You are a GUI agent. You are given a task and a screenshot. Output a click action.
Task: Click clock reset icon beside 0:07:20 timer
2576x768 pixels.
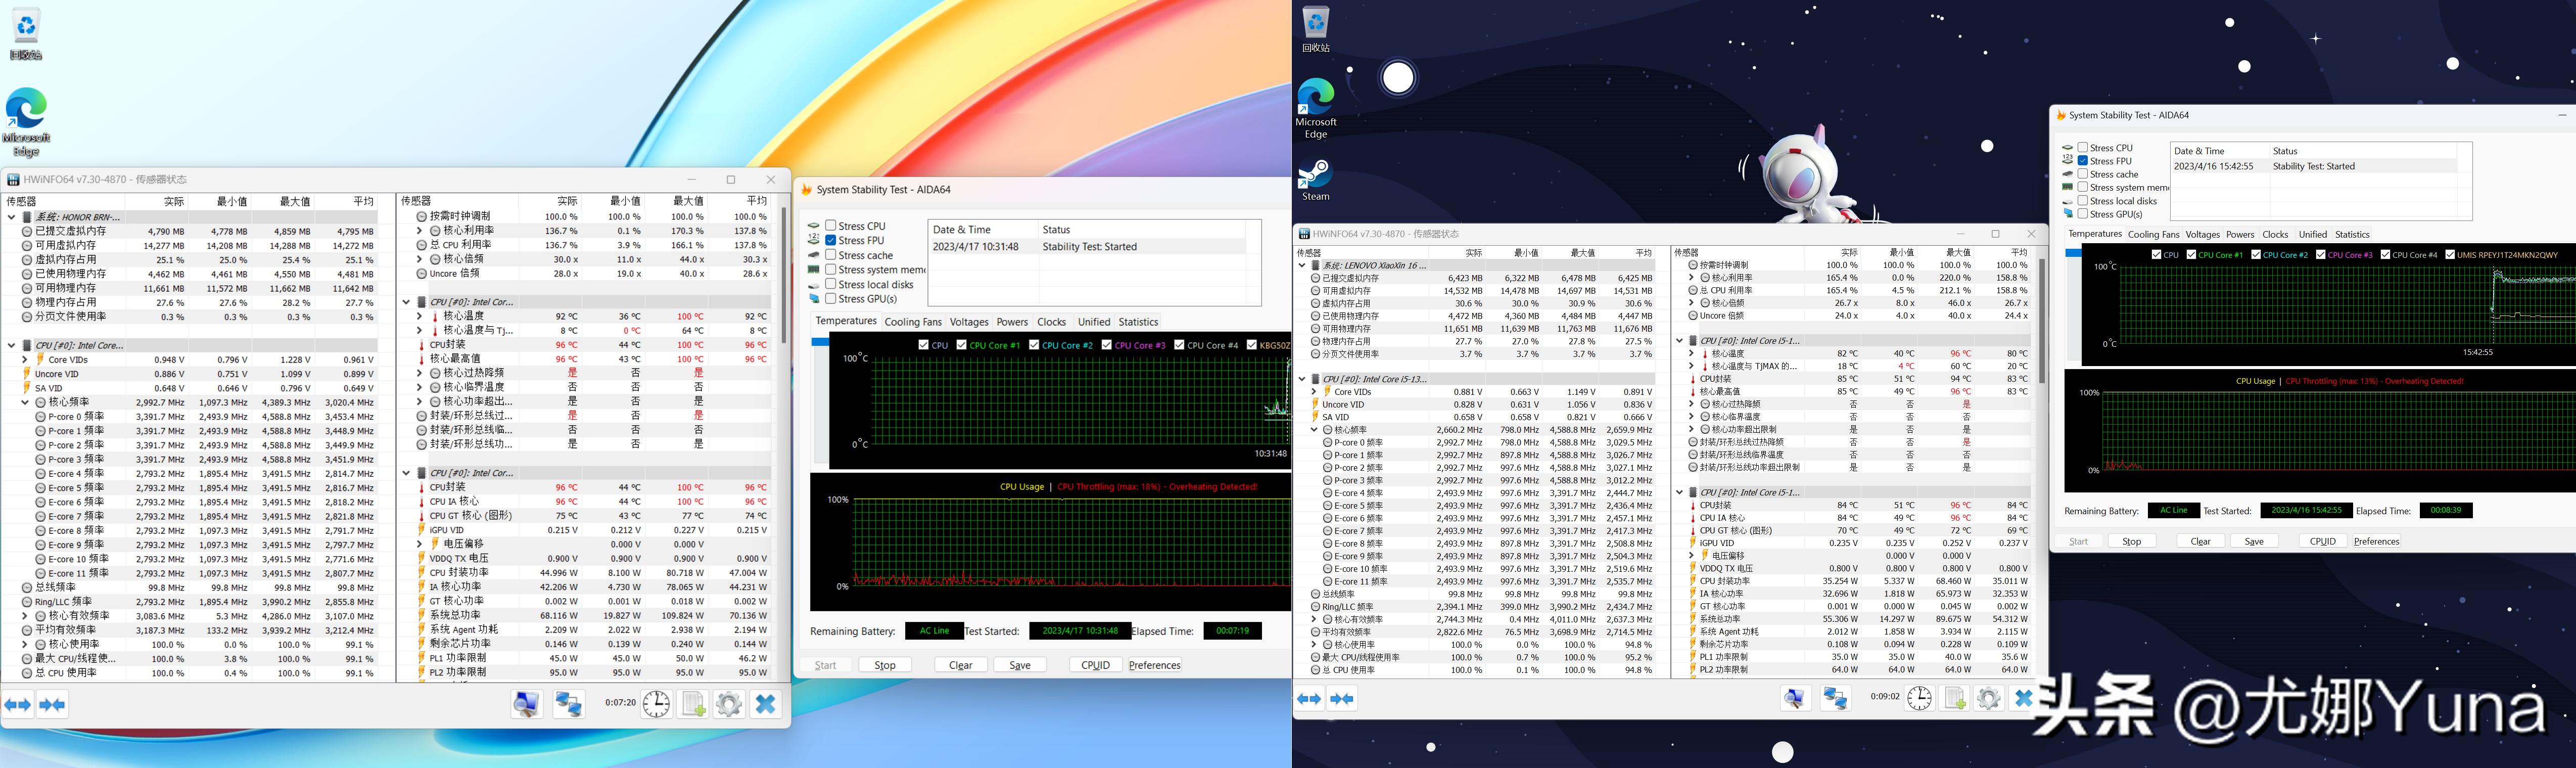point(656,705)
